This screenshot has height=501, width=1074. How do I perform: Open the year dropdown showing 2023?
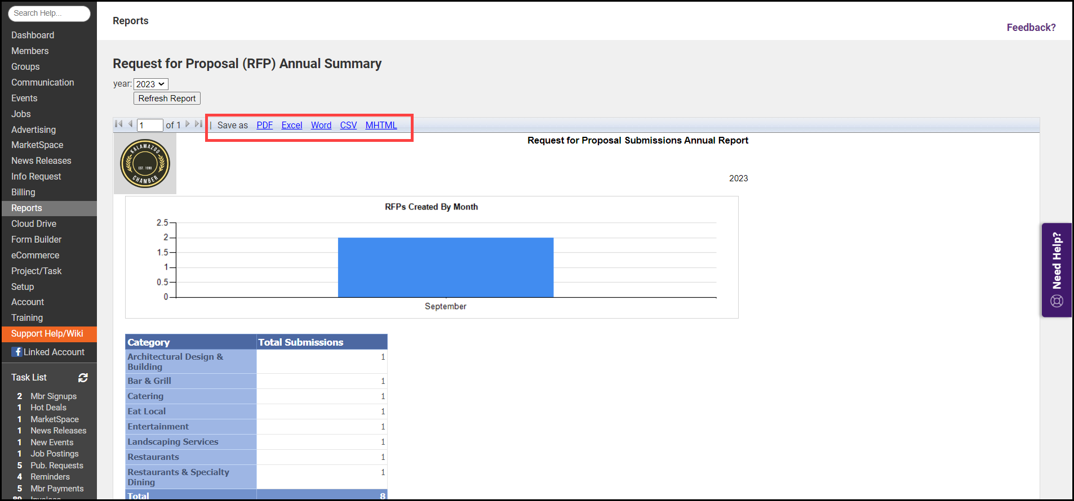click(x=151, y=84)
